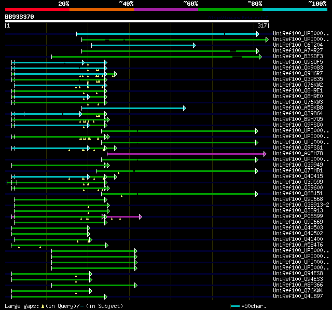Image resolution: width=332 pixels, height=310 pixels.
Task: Click the yellow gap icon in the Large gaps legend
Action: coord(43,306)
